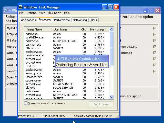
Task: Select the wscntfy.exe process
Action: 67,73
